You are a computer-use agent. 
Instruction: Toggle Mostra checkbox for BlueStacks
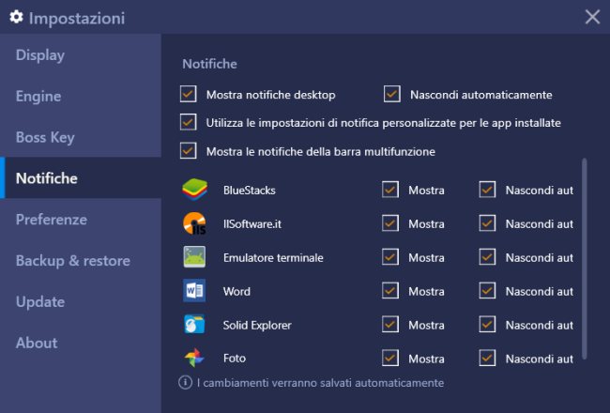390,190
